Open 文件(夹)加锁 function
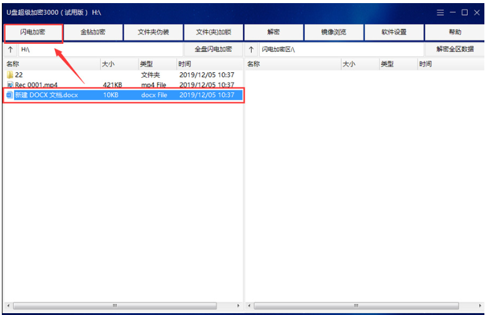The width and height of the screenshot is (498, 315). [213, 32]
